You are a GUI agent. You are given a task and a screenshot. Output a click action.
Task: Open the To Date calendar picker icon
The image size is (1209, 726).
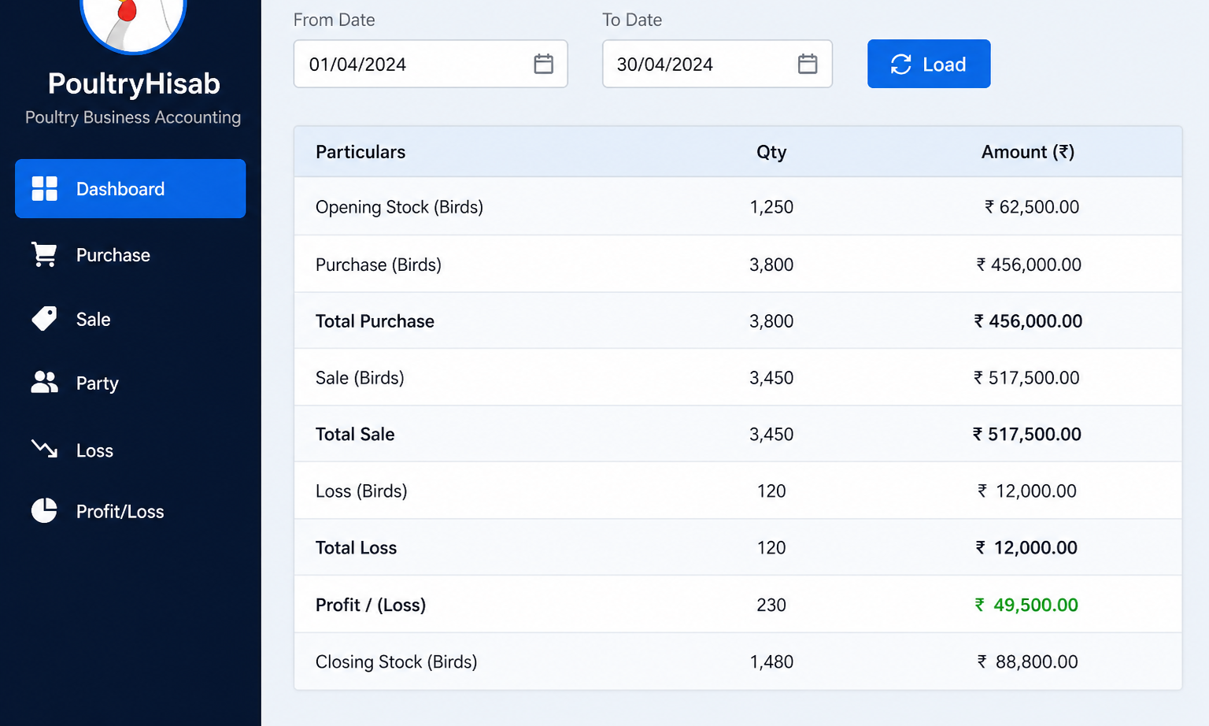click(808, 64)
